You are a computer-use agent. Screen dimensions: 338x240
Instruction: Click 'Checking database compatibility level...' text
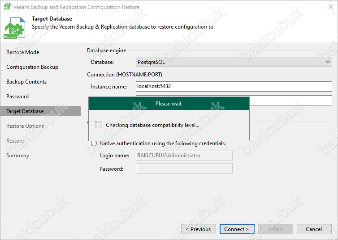coord(152,125)
